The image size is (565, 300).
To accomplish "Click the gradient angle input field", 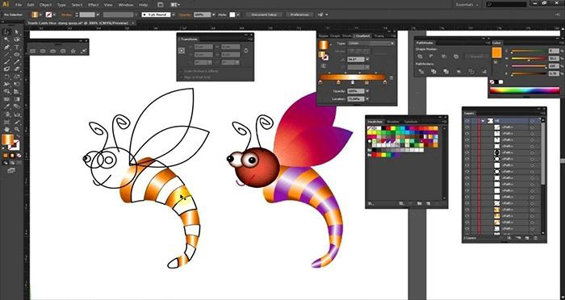I will (356, 60).
